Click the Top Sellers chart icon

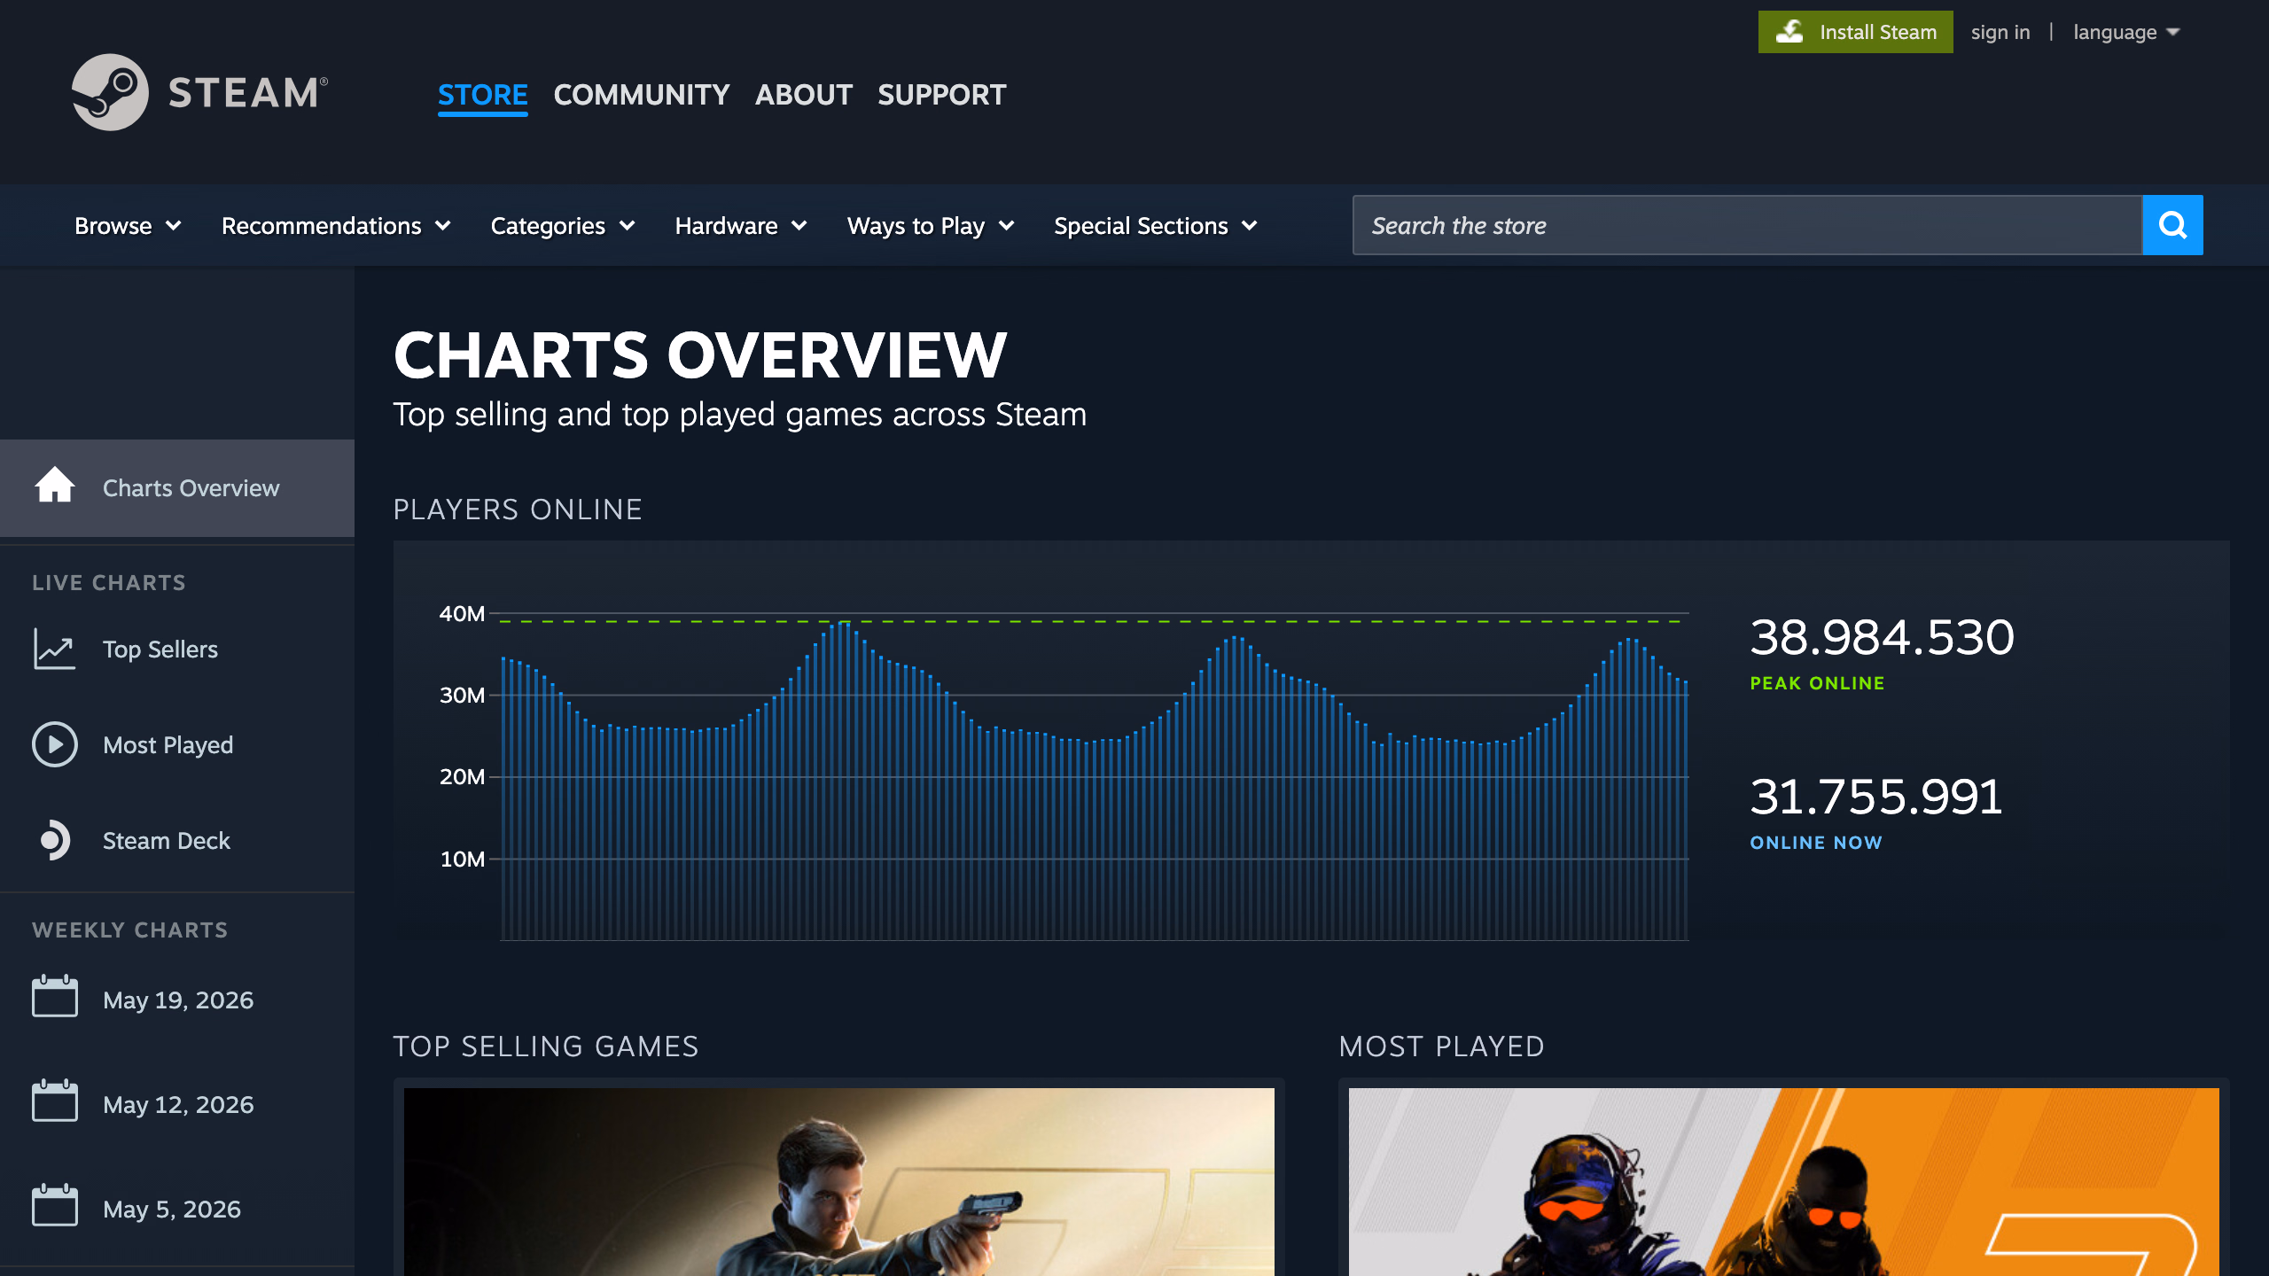tap(54, 649)
